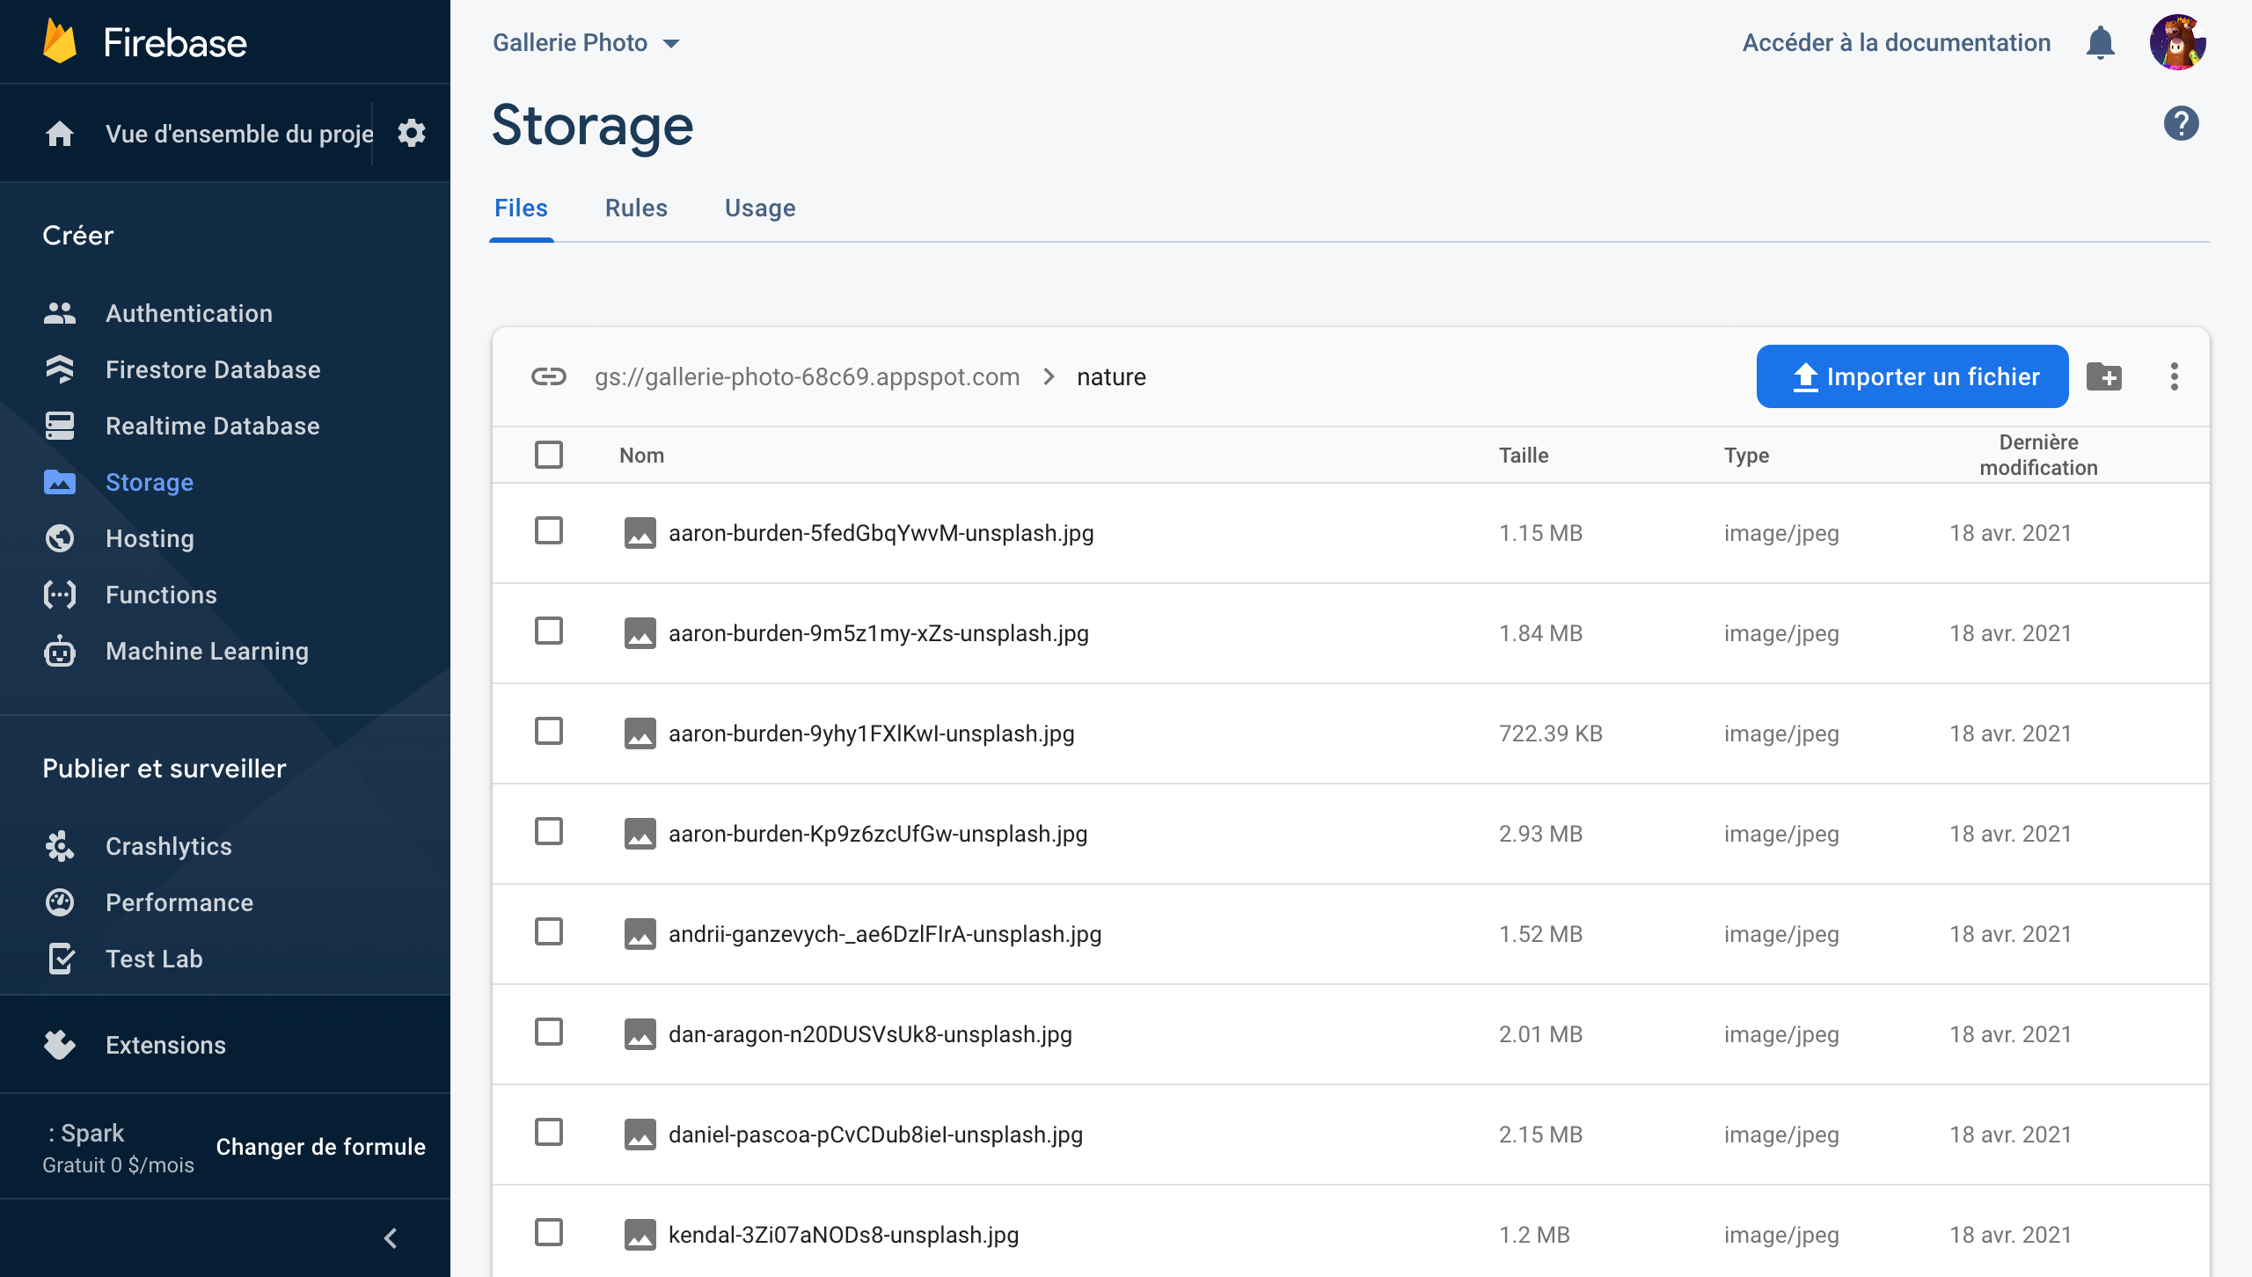The image size is (2252, 1277).
Task: Click the Hosting icon in sidebar
Action: (61, 538)
